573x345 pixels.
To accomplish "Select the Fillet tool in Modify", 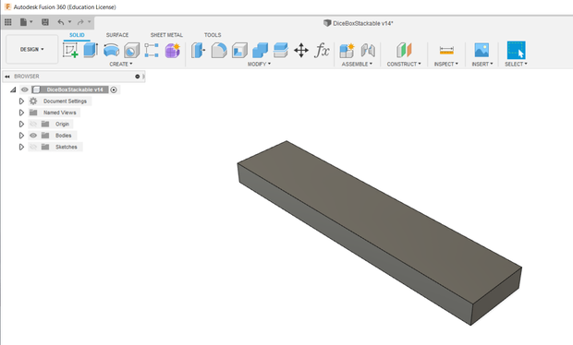I will pyautogui.click(x=219, y=51).
